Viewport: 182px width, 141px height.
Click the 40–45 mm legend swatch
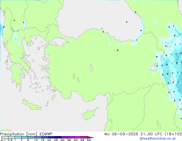coord(78,137)
